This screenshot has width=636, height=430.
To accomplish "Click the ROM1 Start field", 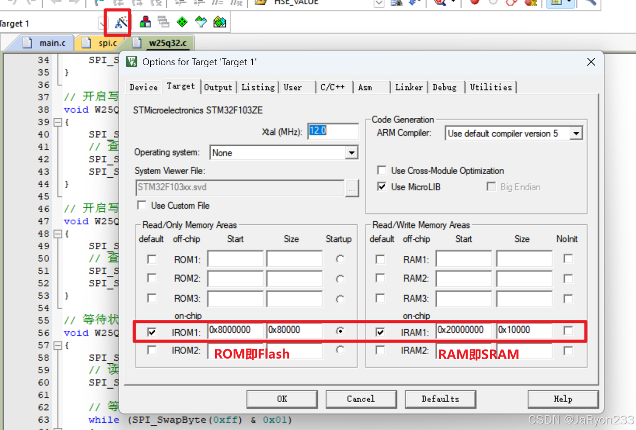I will [x=235, y=259].
